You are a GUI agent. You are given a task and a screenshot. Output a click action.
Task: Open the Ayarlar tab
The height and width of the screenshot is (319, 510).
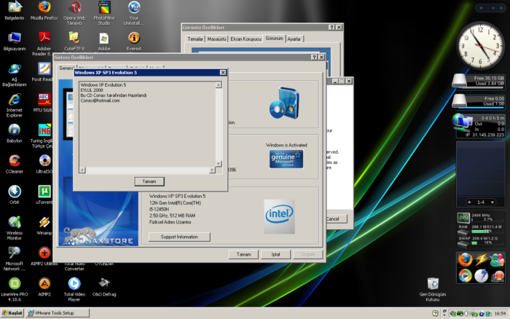point(294,39)
